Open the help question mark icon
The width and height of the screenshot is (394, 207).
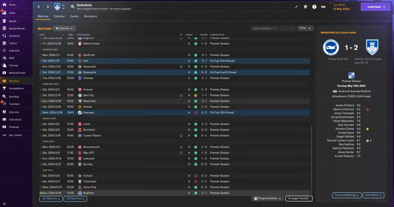(x=314, y=7)
